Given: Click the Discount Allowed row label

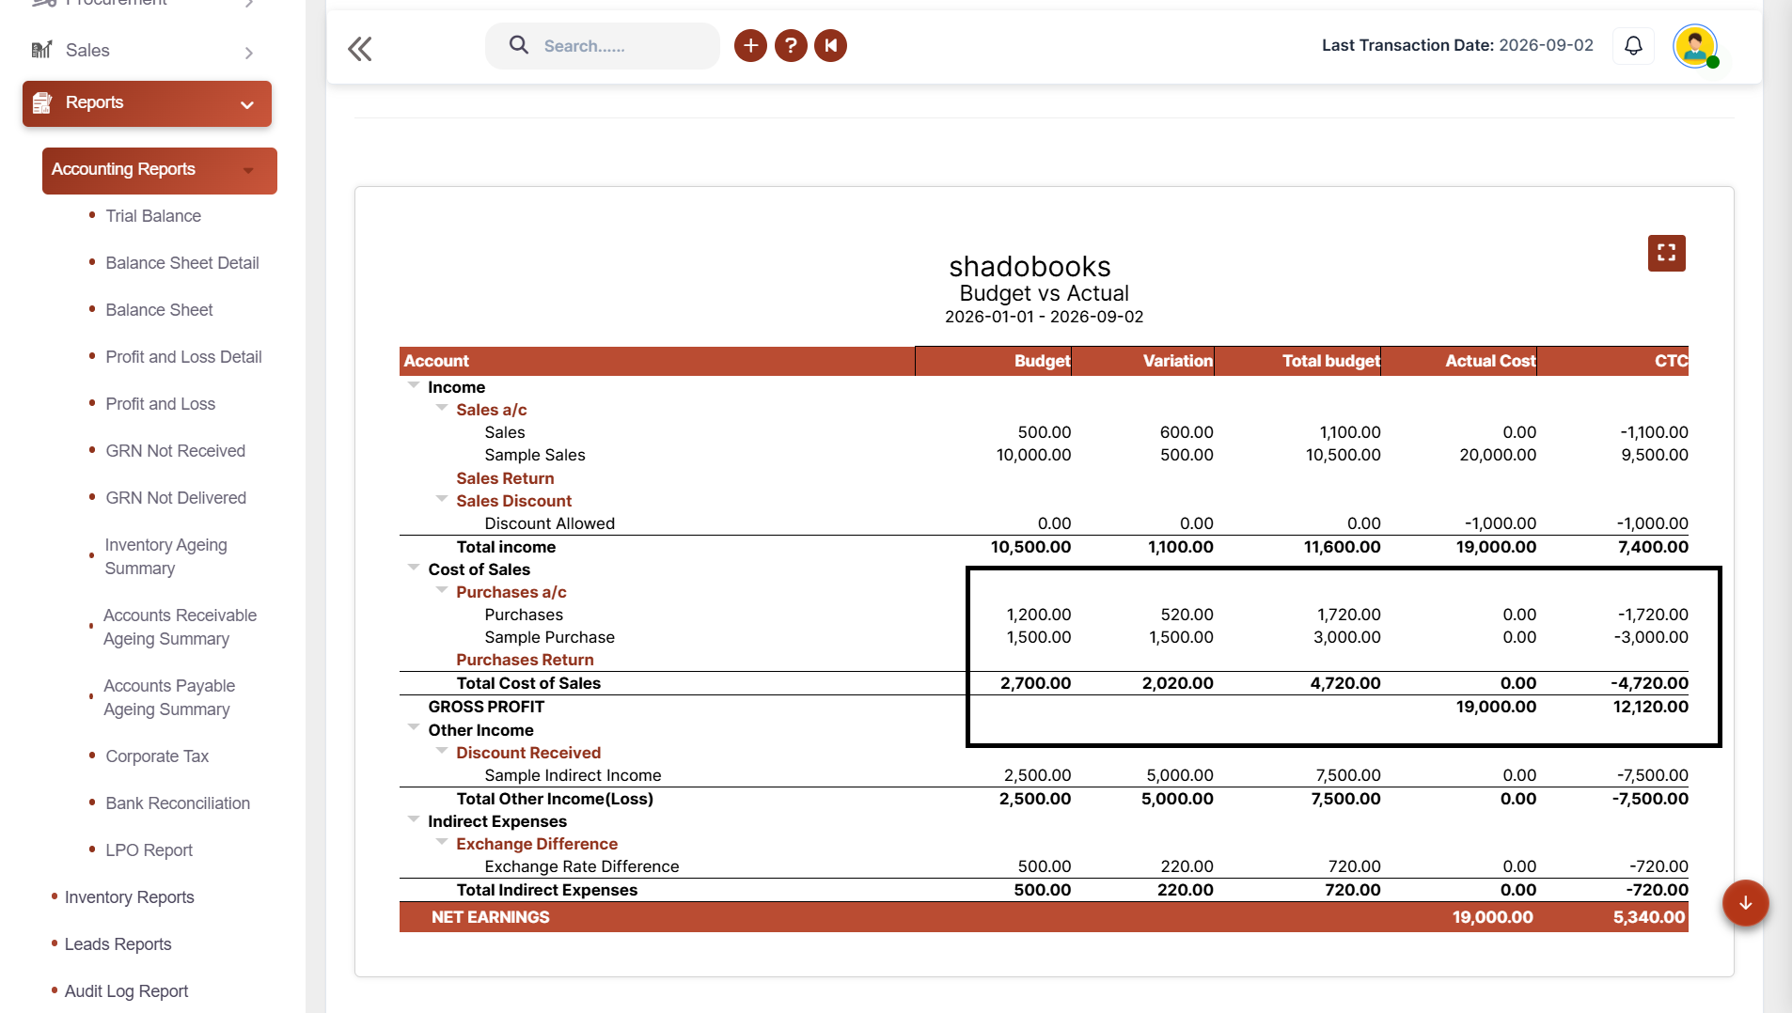Looking at the screenshot, I should (549, 523).
